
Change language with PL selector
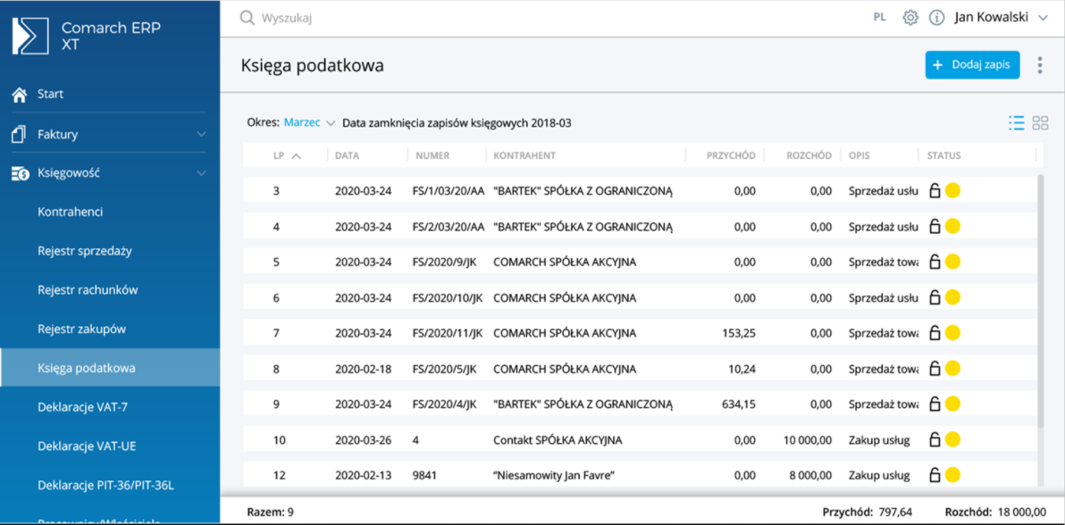point(879,19)
